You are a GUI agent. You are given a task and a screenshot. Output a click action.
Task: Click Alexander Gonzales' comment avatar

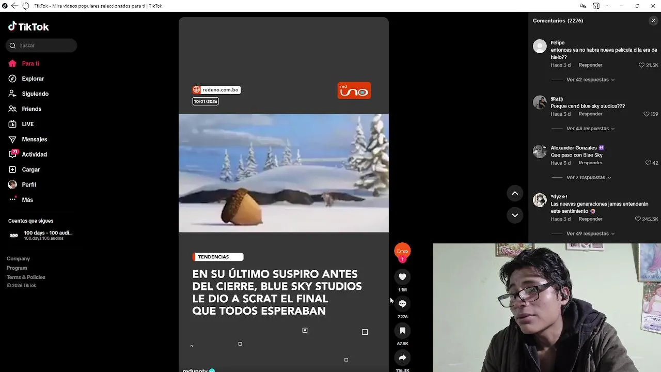[x=540, y=151]
